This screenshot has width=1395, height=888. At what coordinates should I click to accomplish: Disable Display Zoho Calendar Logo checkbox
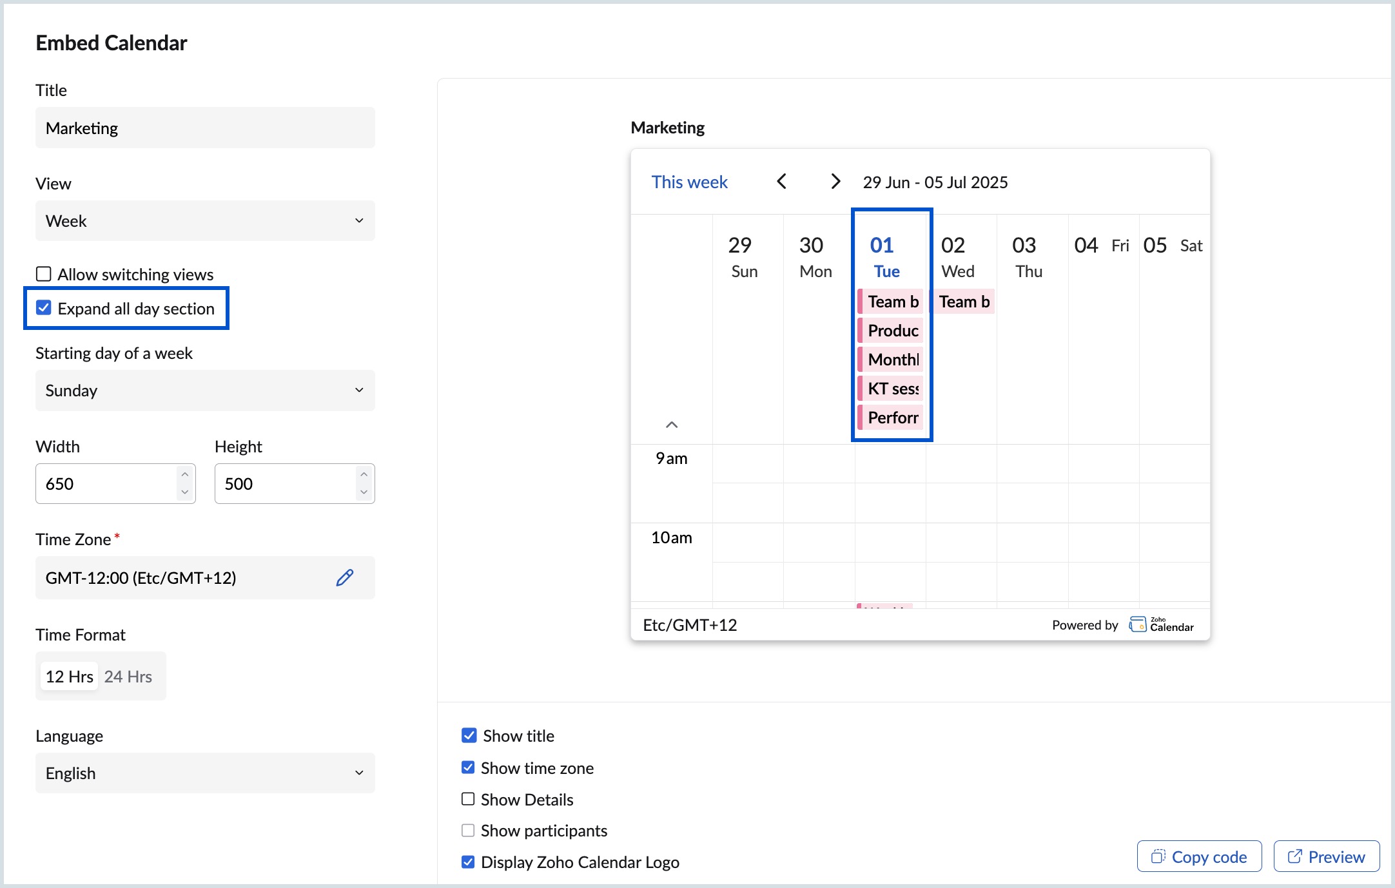[468, 862]
